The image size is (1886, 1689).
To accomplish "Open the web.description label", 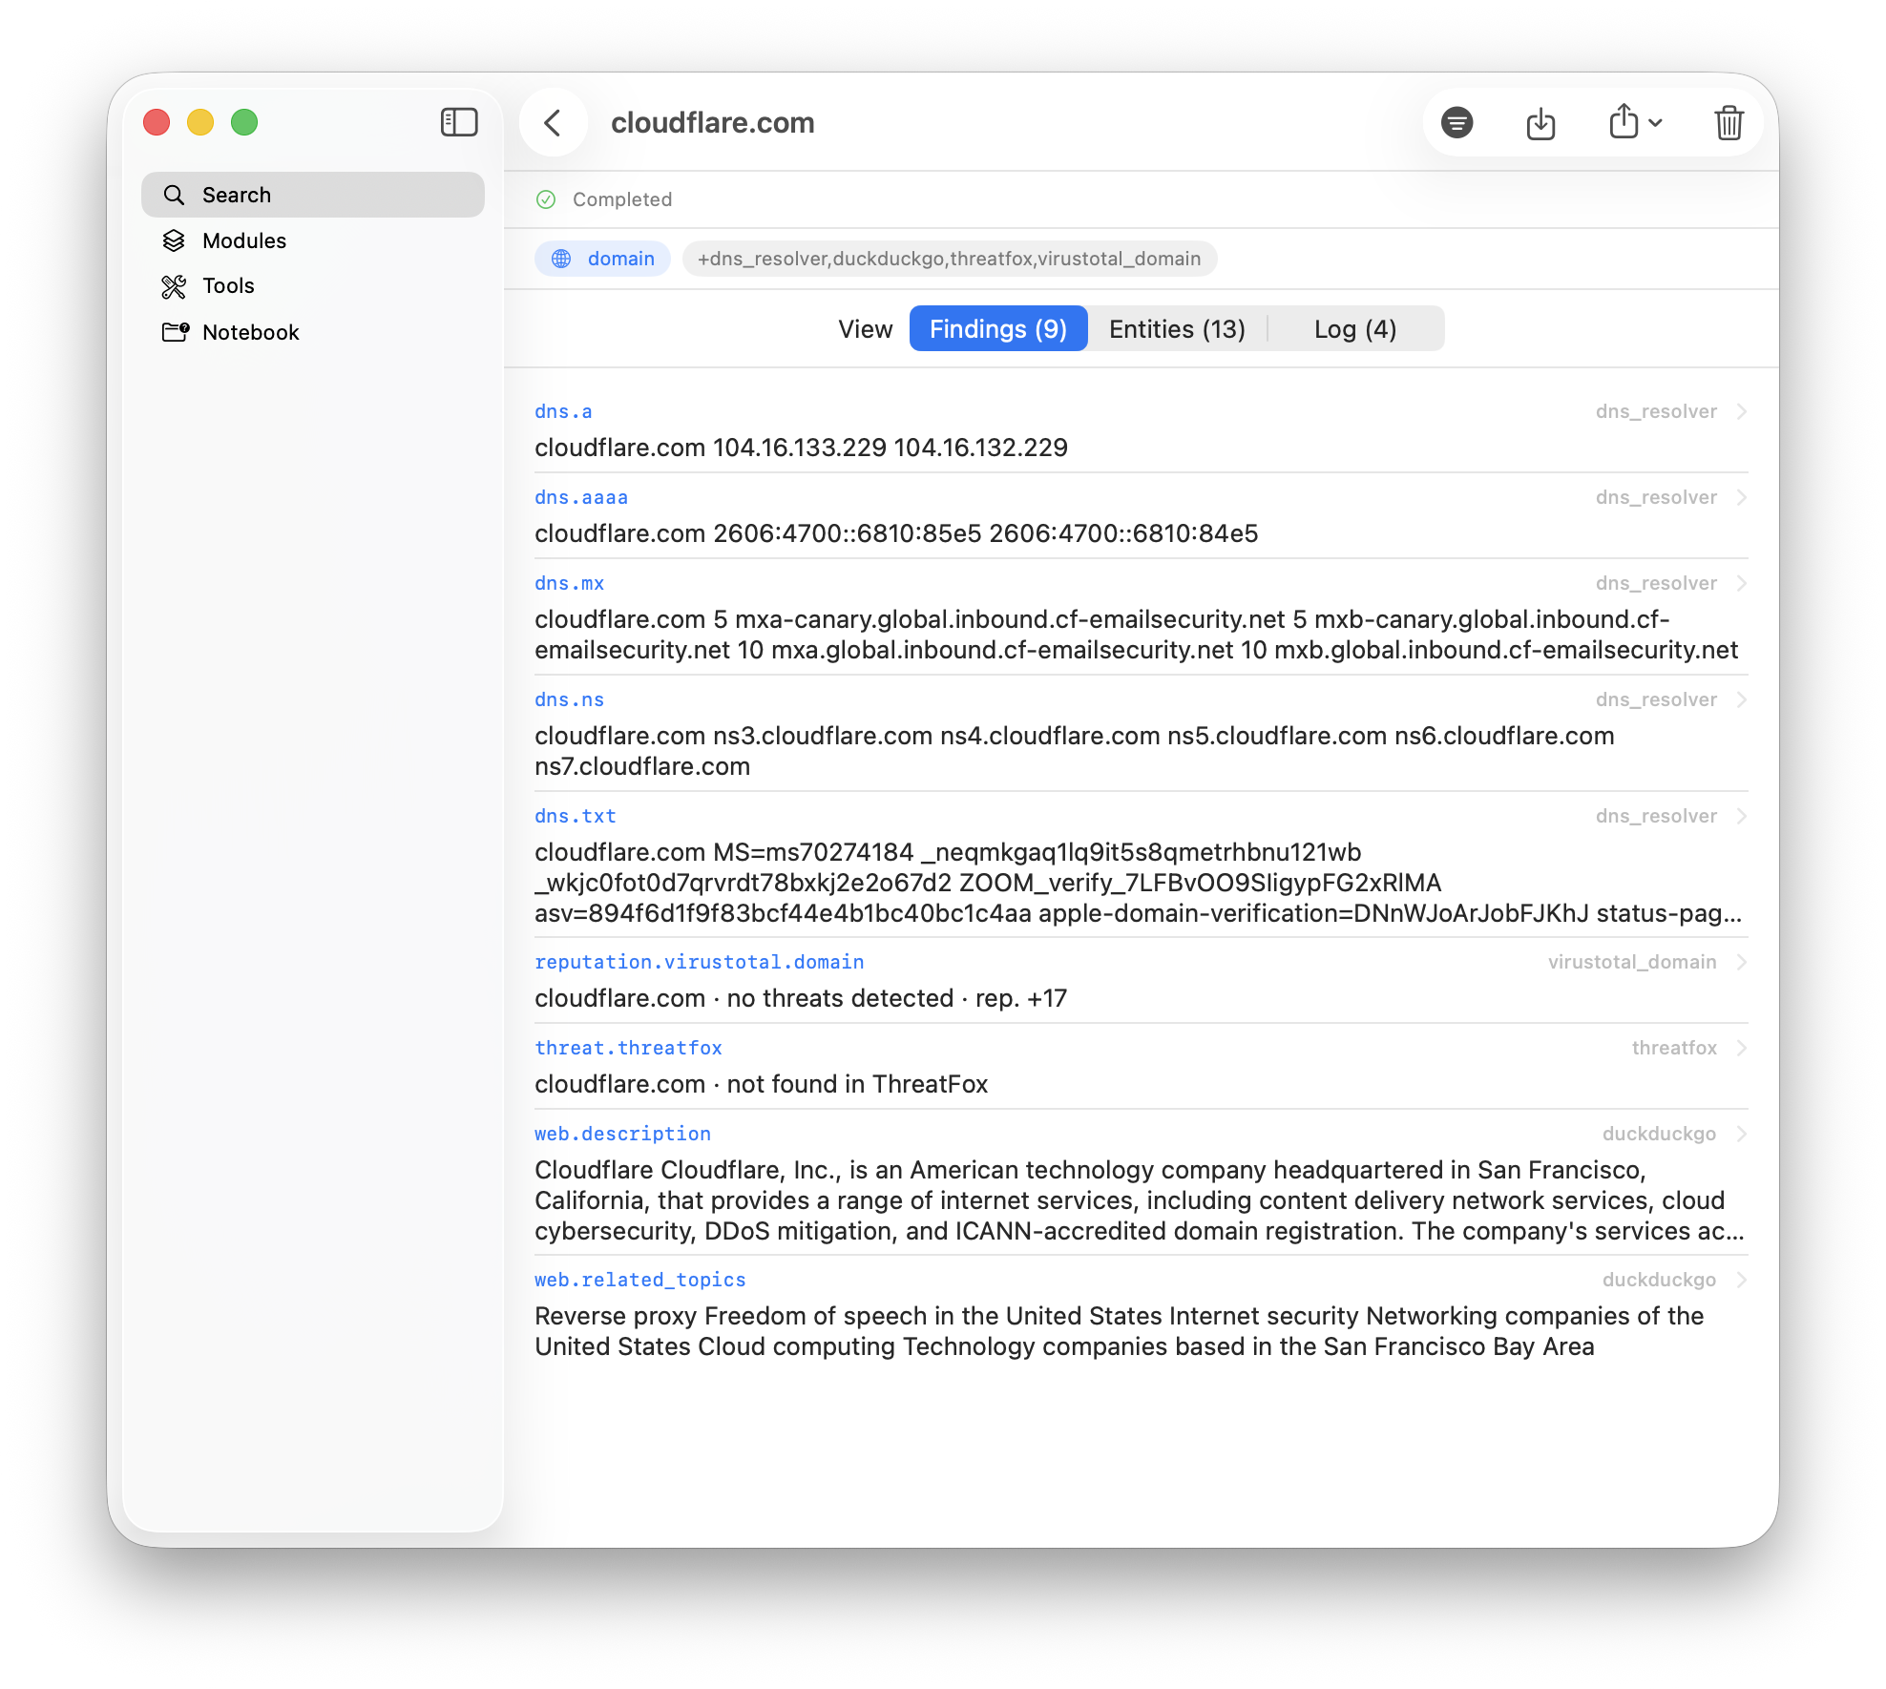I will 622,1134.
